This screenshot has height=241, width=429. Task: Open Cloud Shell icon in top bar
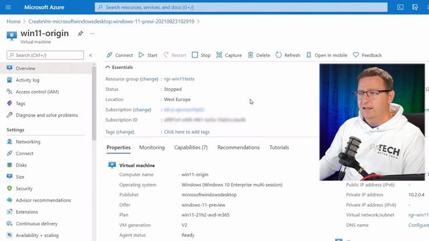pyautogui.click(x=400, y=7)
